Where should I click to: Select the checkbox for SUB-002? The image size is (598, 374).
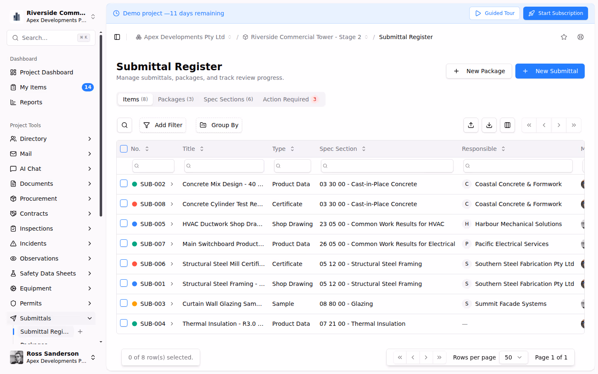tap(124, 184)
